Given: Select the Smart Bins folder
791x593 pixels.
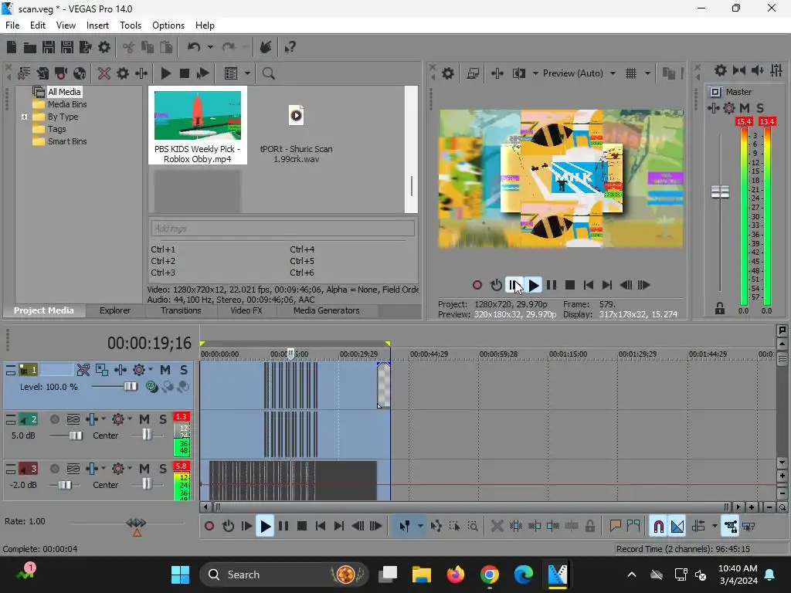Looking at the screenshot, I should click(67, 142).
